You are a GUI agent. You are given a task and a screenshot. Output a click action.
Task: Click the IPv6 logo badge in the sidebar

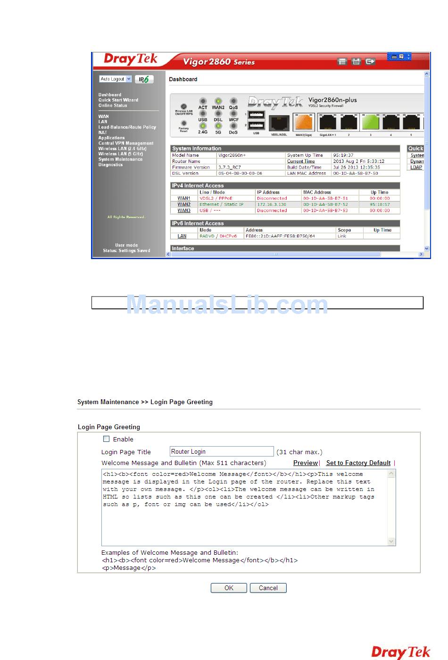(144, 79)
